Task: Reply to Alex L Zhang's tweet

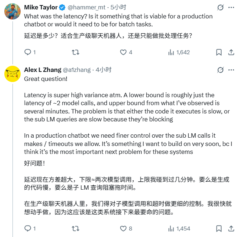Action: coord(28,228)
